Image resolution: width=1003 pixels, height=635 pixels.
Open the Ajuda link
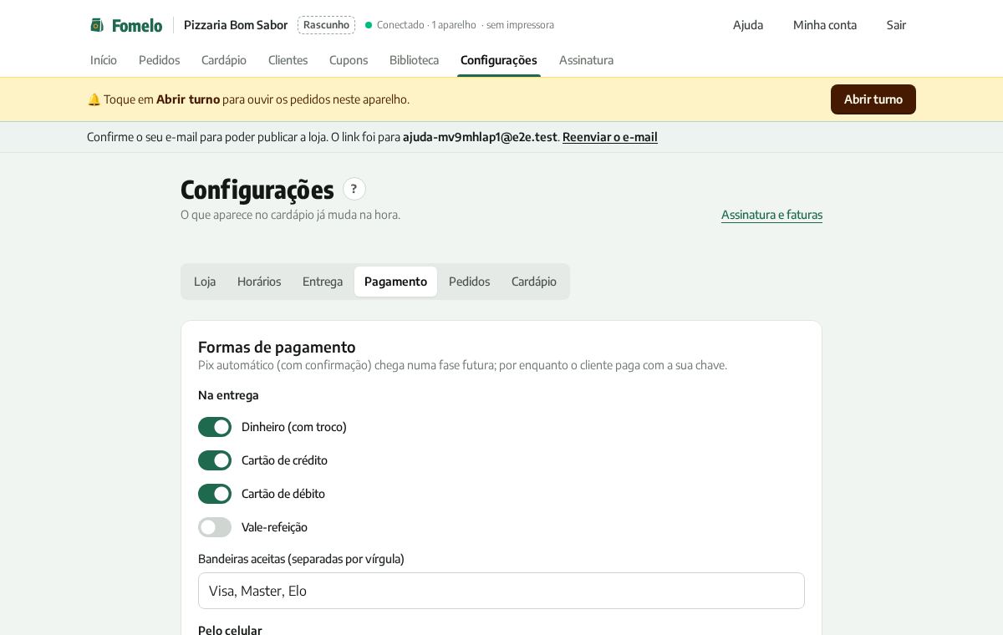tap(748, 25)
